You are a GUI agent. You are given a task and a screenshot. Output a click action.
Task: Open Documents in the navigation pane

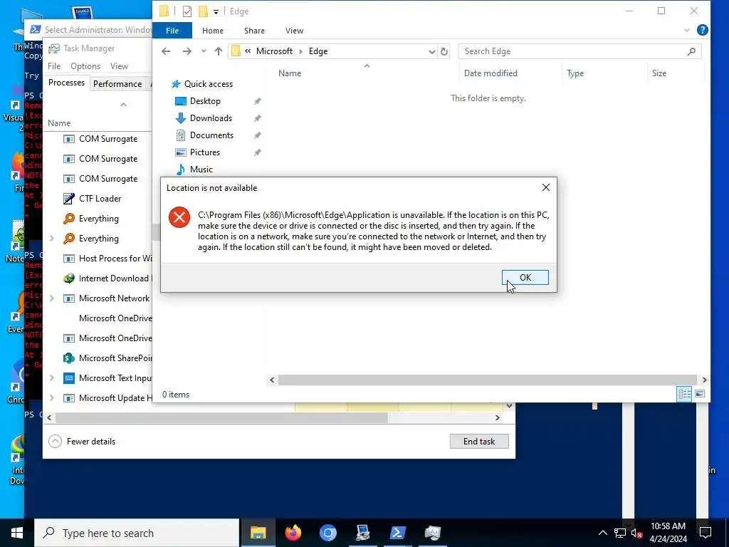pos(211,135)
